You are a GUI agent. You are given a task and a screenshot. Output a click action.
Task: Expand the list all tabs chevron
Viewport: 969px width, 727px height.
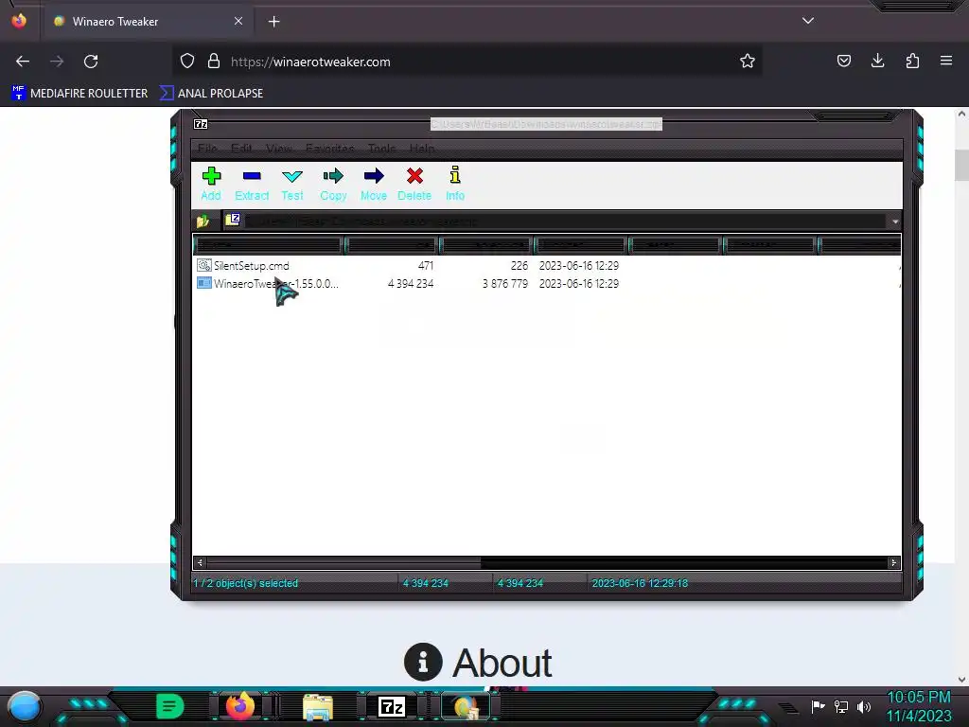pyautogui.click(x=808, y=21)
